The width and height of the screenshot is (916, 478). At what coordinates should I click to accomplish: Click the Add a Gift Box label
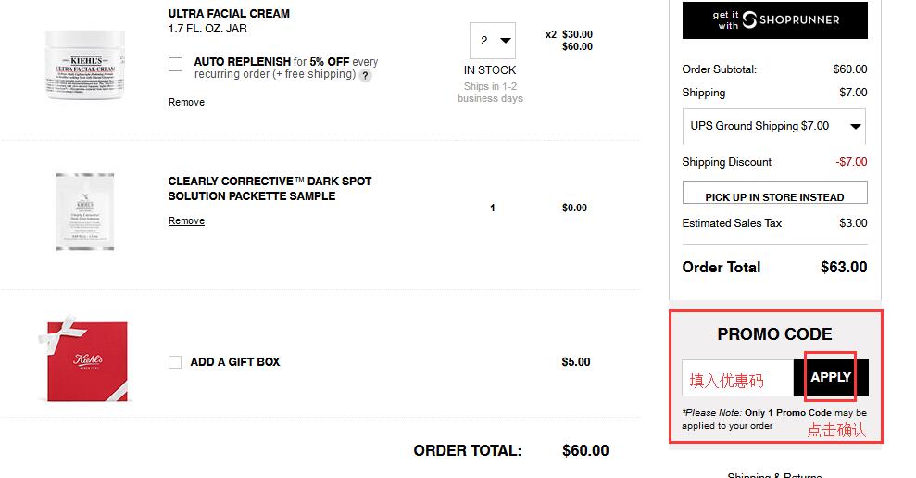point(235,362)
